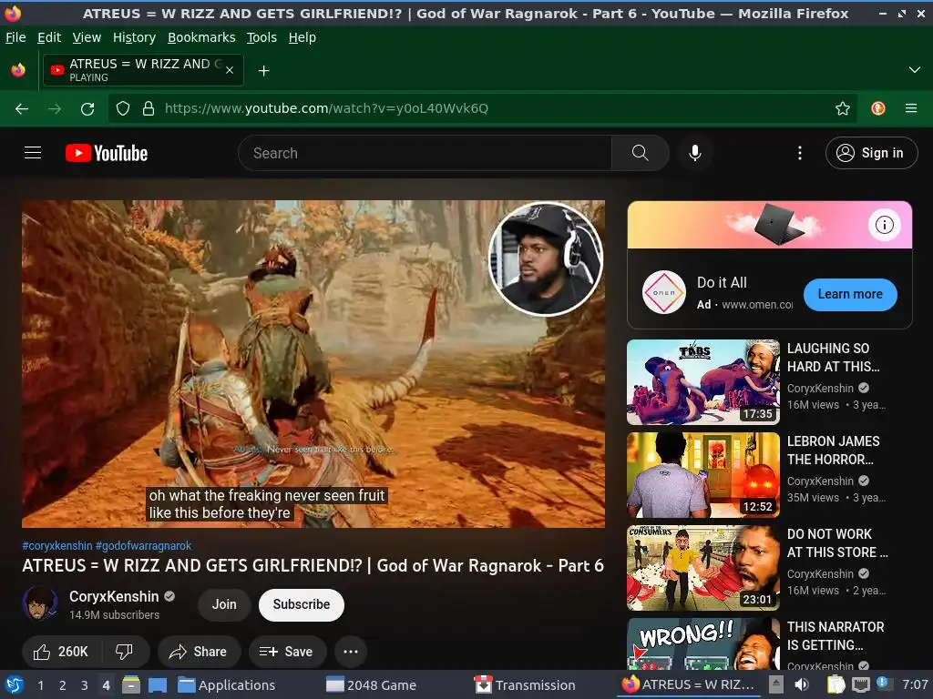Switch to workspace 2
The height and width of the screenshot is (699, 933).
point(63,685)
